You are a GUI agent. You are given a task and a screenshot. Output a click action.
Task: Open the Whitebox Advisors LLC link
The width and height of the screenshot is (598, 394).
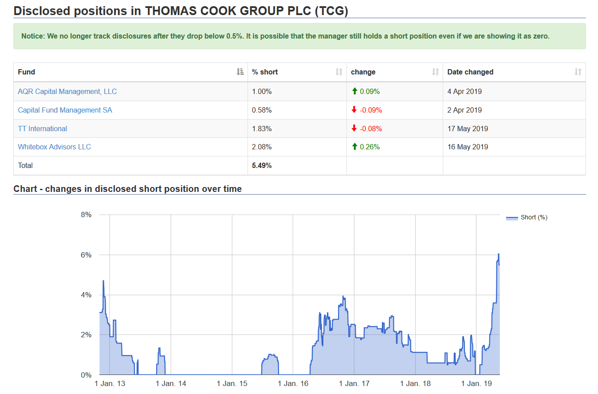[x=54, y=147]
